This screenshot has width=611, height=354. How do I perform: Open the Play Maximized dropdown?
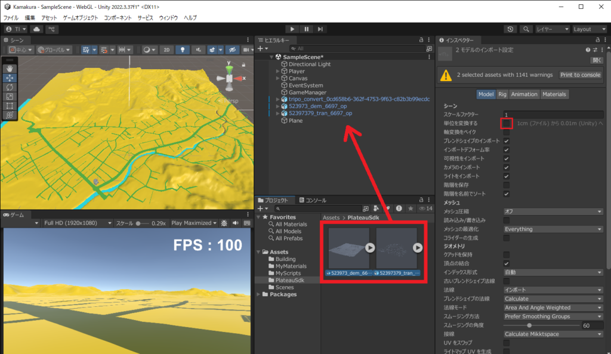pyautogui.click(x=194, y=223)
